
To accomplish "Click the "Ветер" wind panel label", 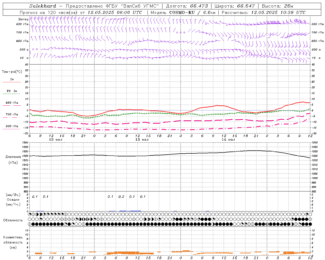I will coord(23,19).
